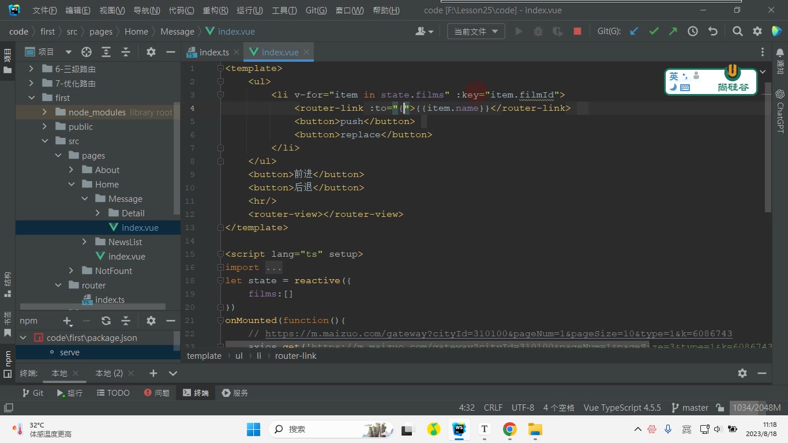Open Project panel options gear
Image resolution: width=788 pixels, height=443 pixels.
click(151, 52)
